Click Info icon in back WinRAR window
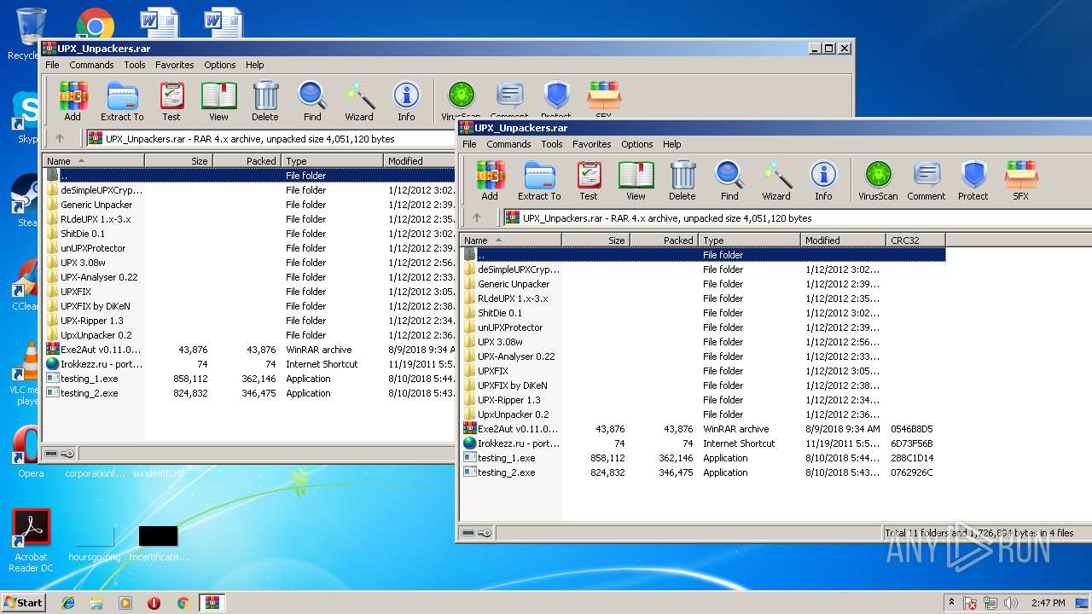 (x=406, y=101)
